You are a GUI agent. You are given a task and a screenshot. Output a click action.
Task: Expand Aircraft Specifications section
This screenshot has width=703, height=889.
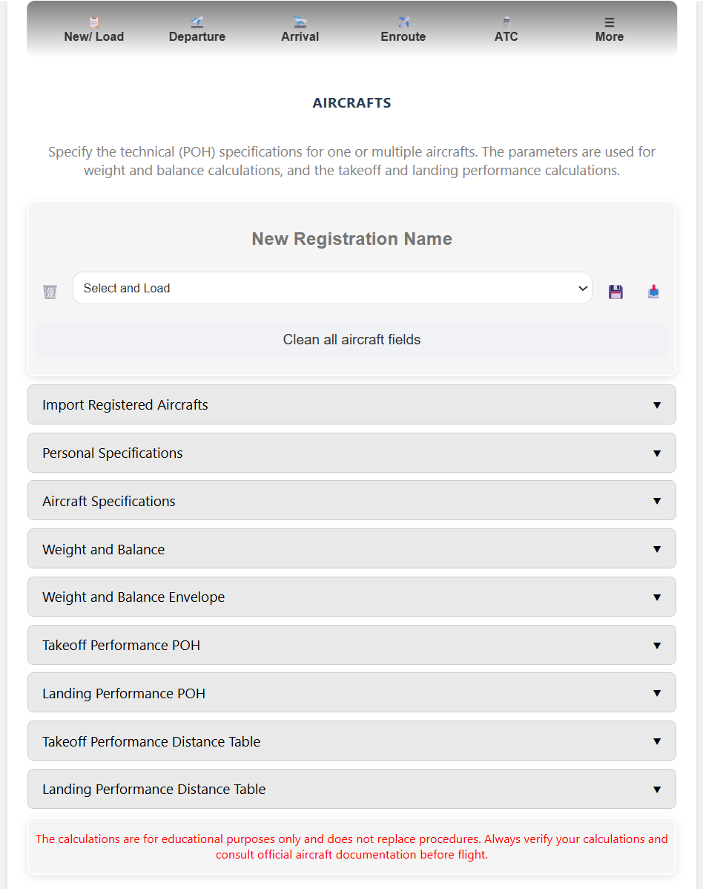[x=351, y=501]
